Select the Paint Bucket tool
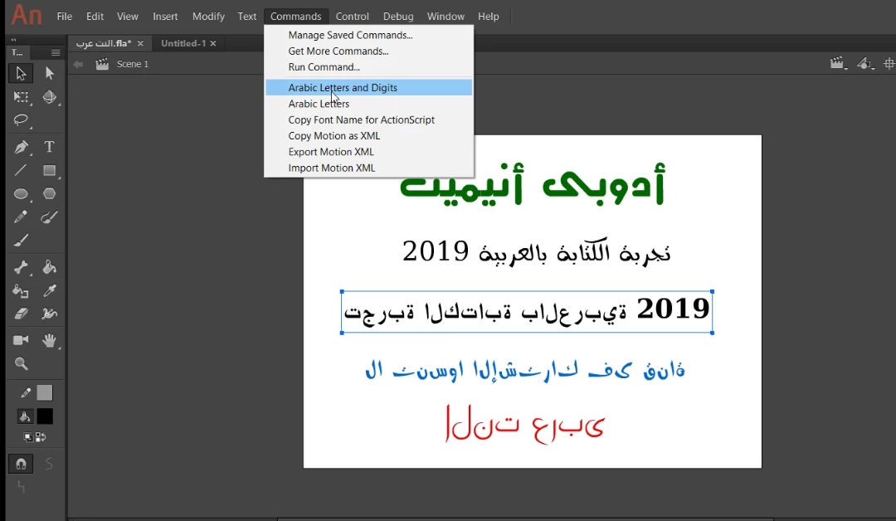The width and height of the screenshot is (896, 521). (49, 267)
